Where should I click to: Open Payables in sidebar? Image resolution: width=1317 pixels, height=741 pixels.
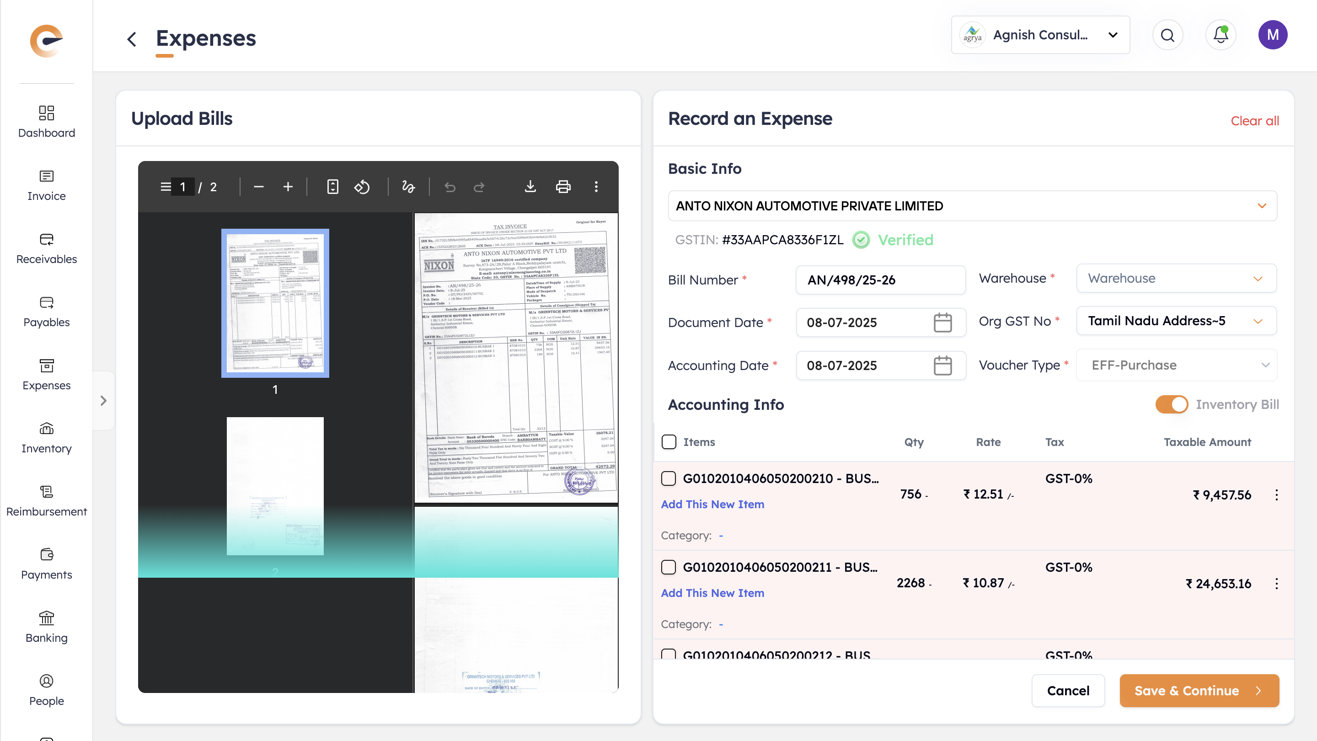(47, 311)
